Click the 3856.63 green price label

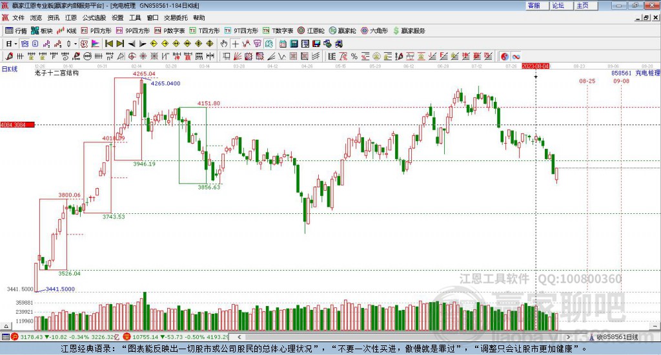coord(209,187)
